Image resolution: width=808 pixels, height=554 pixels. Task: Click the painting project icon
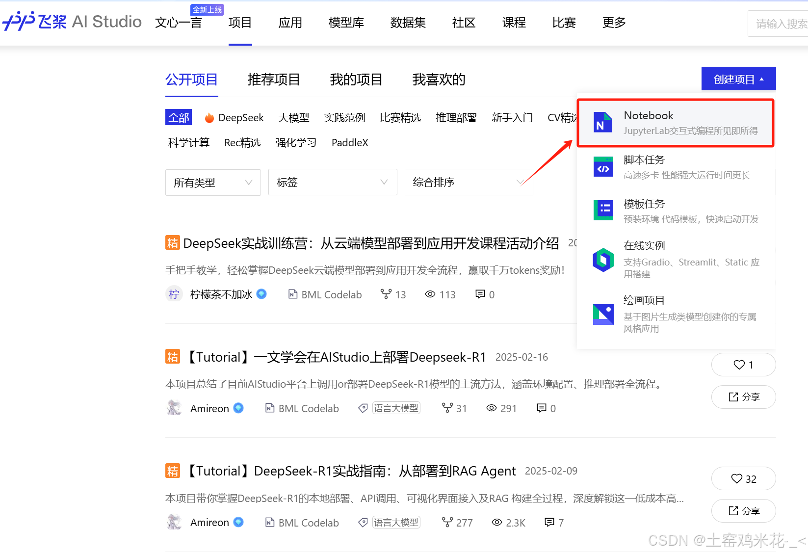click(x=603, y=315)
